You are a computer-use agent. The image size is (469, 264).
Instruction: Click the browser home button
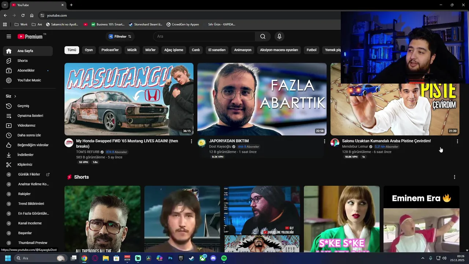(x=32, y=15)
